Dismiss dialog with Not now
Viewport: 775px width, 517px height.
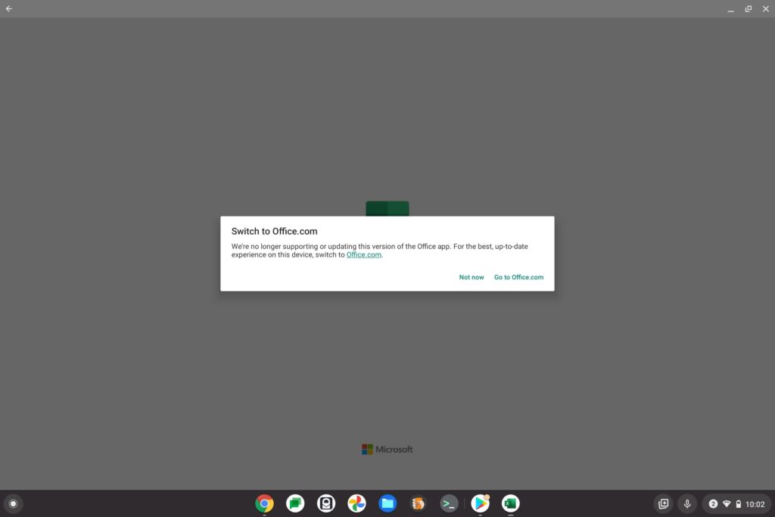[472, 277]
